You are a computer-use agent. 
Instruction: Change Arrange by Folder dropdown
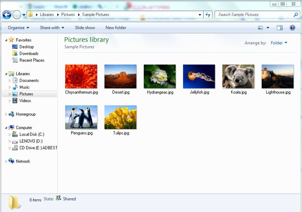(279, 43)
